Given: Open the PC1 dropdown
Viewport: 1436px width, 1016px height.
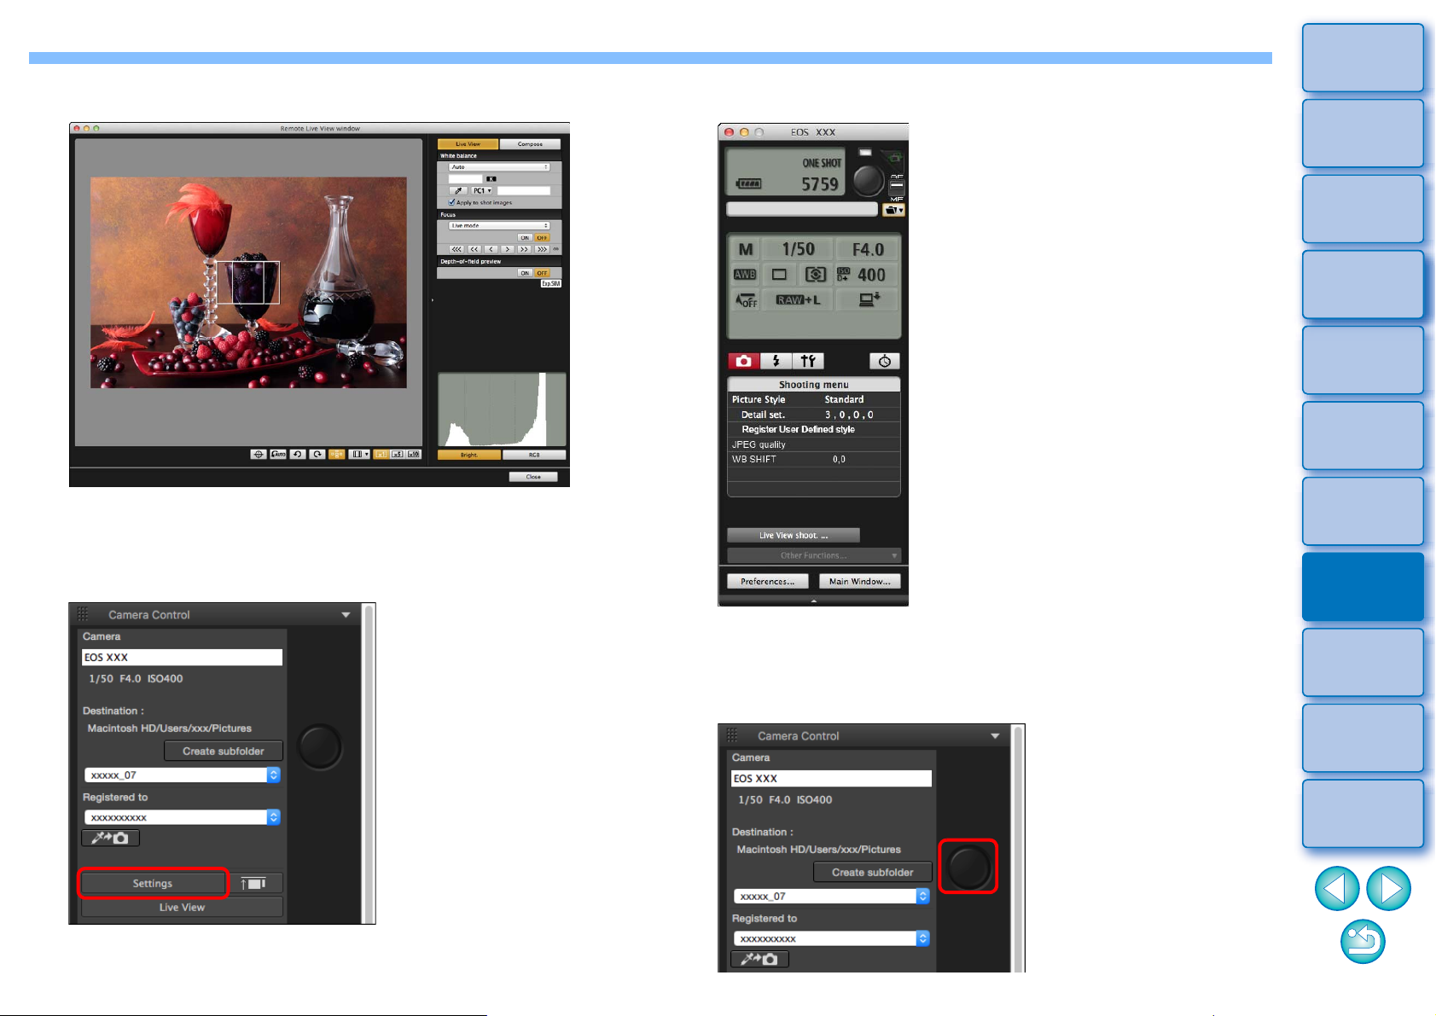Looking at the screenshot, I should [x=482, y=190].
